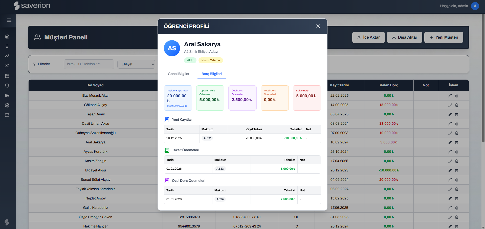The height and width of the screenshot is (229, 485).
Task: Click the Admin avatar in header
Action: coord(475,6)
